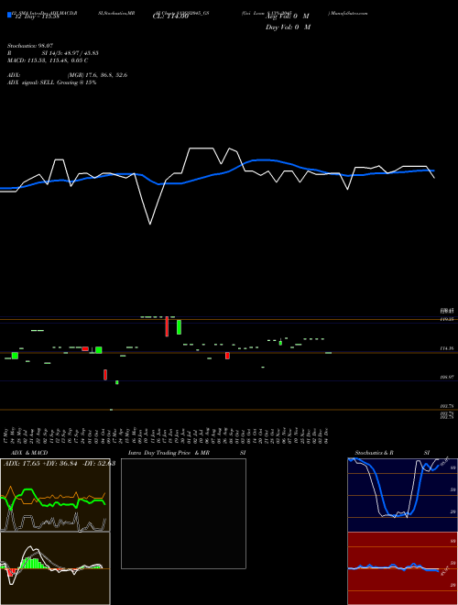Click the blue stochastics chart panel

[x=402, y=495]
